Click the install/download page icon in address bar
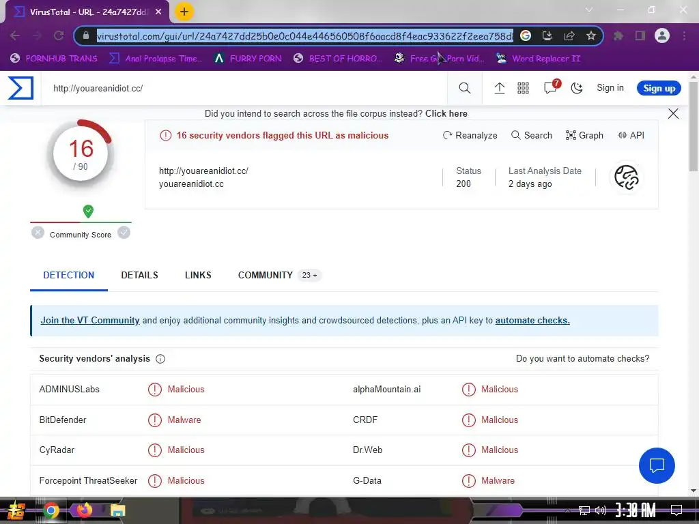Image resolution: width=699 pixels, height=524 pixels. [x=547, y=35]
